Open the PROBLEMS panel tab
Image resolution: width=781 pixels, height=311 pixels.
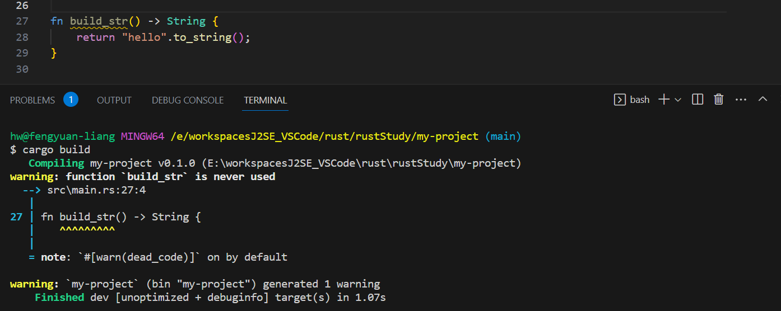32,100
